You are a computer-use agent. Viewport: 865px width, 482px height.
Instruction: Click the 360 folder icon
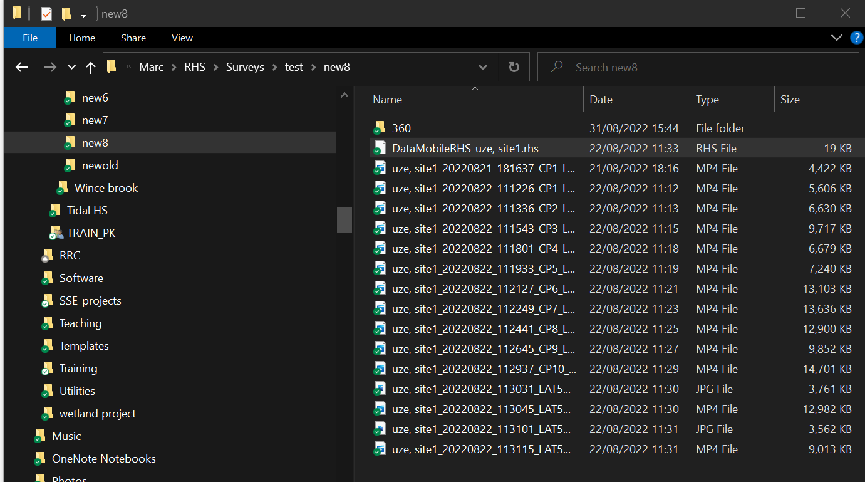(x=379, y=128)
